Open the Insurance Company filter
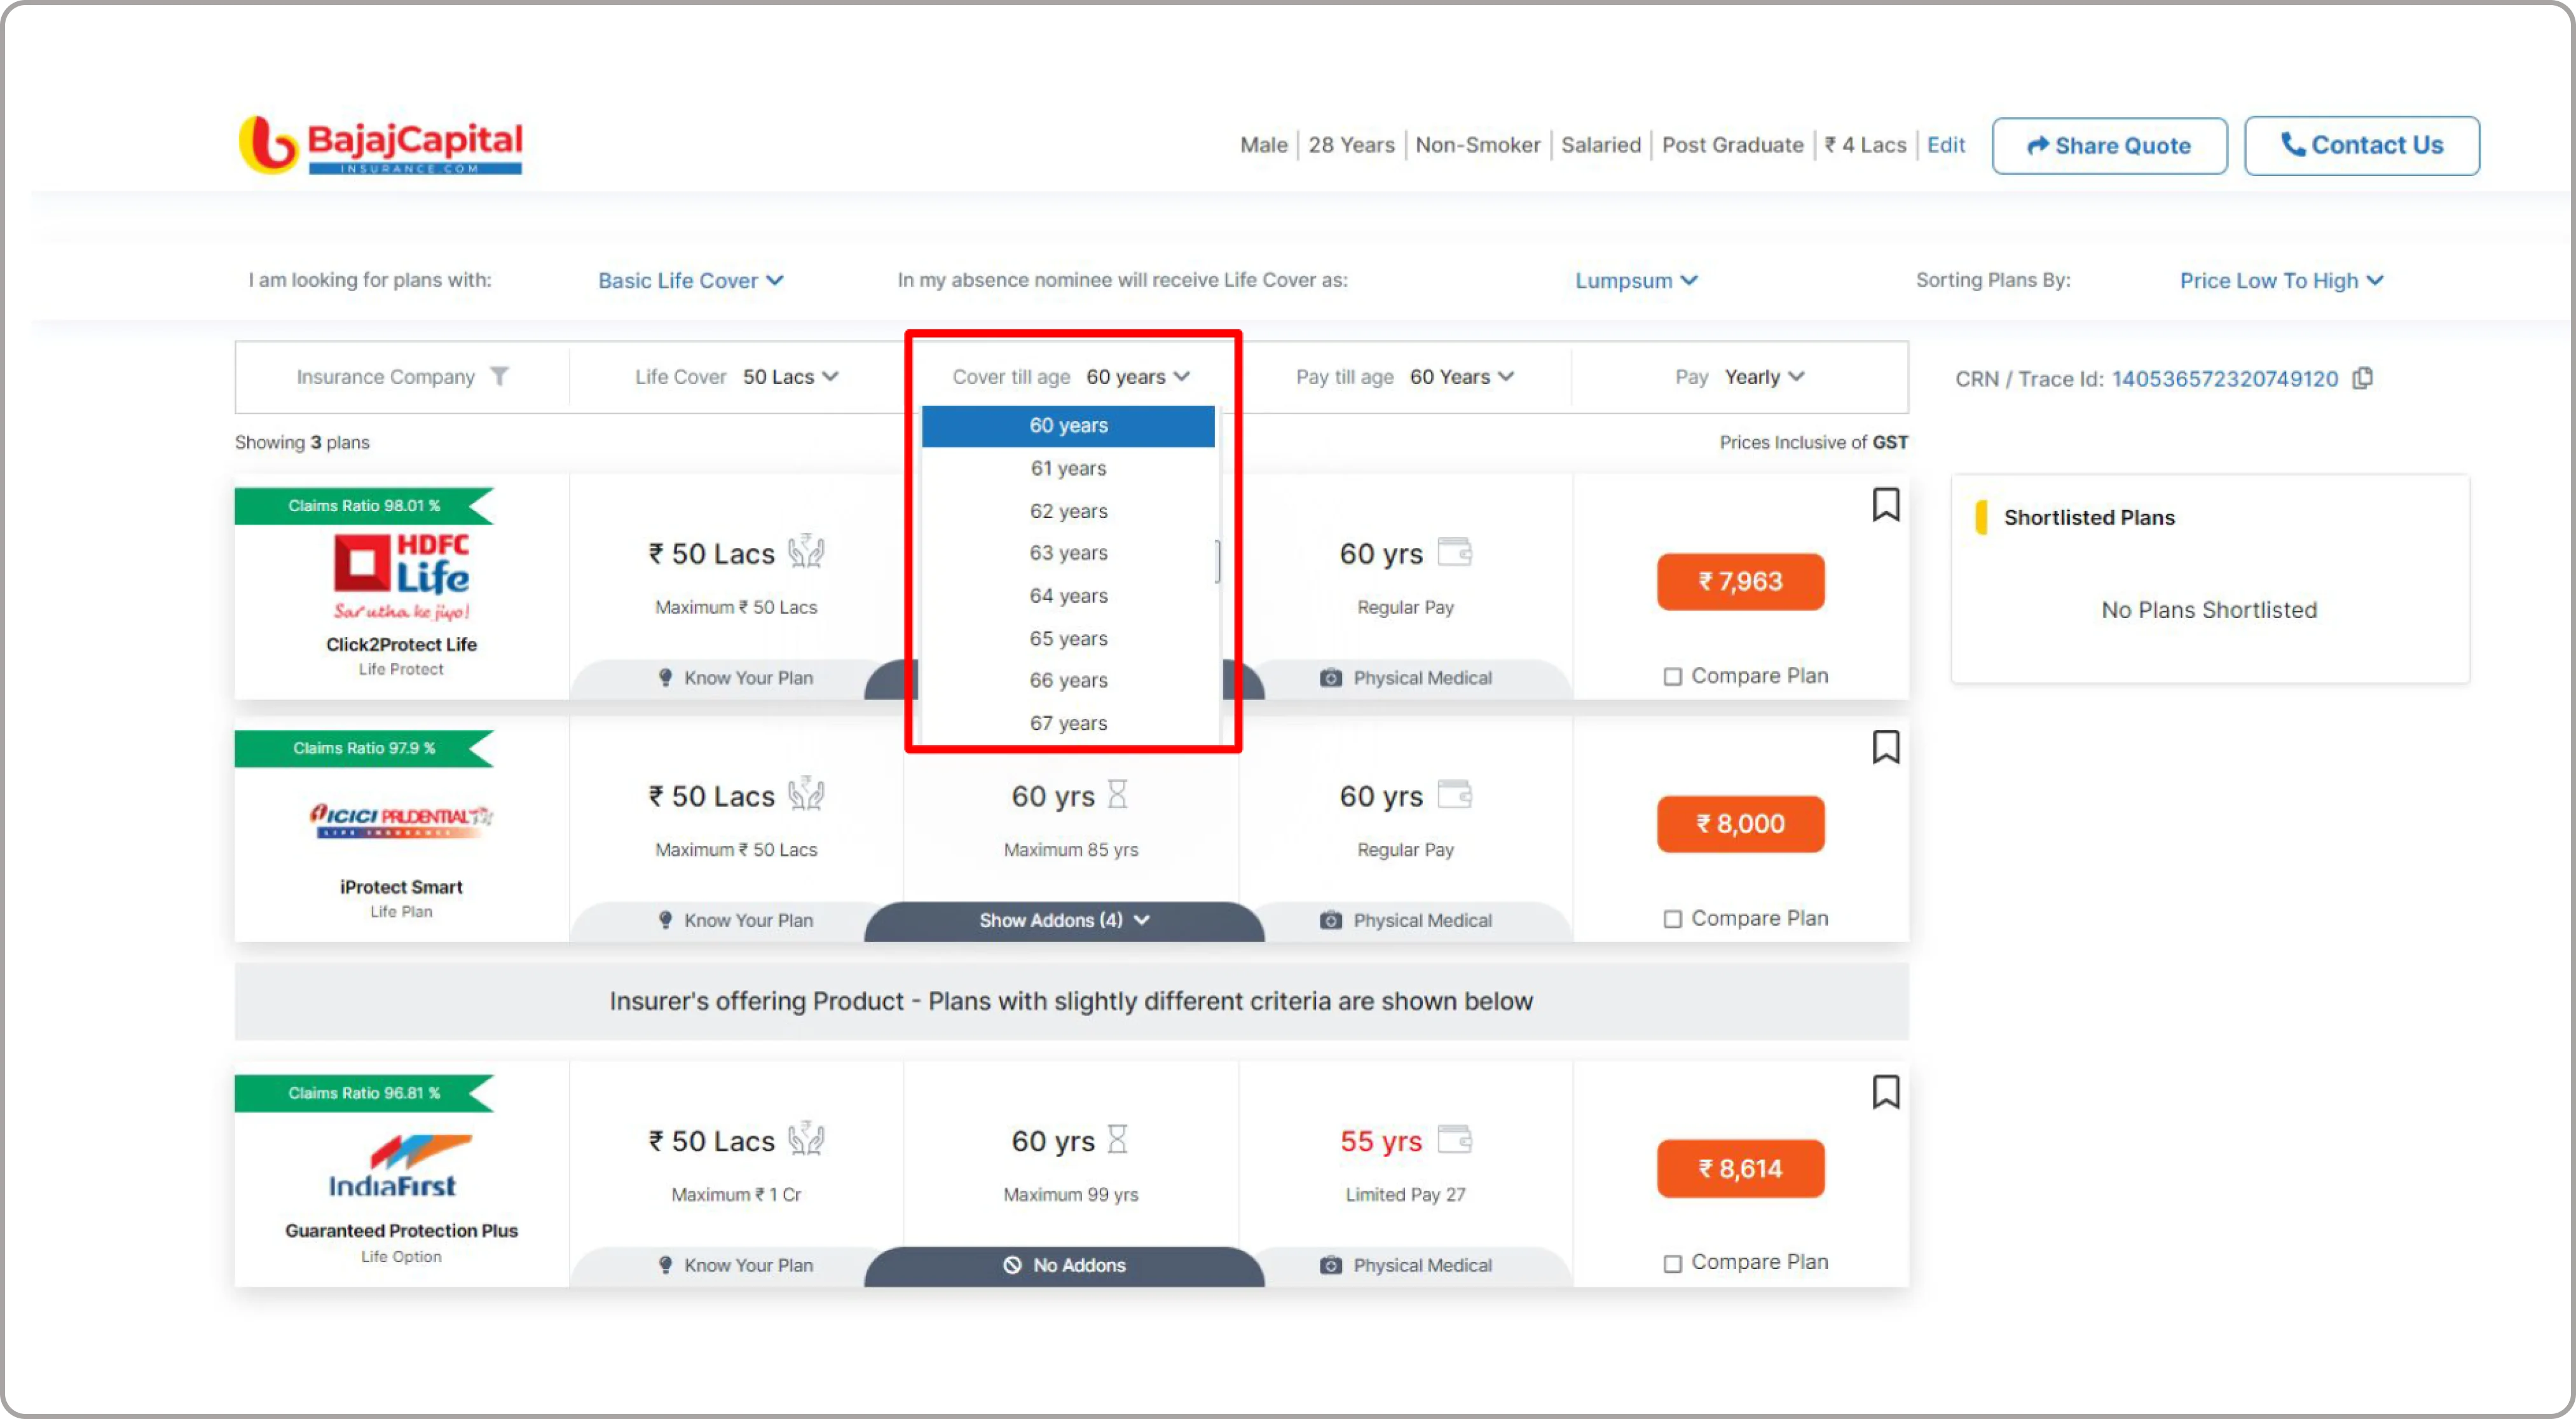Image resolution: width=2576 pixels, height=1419 pixels. [402, 376]
